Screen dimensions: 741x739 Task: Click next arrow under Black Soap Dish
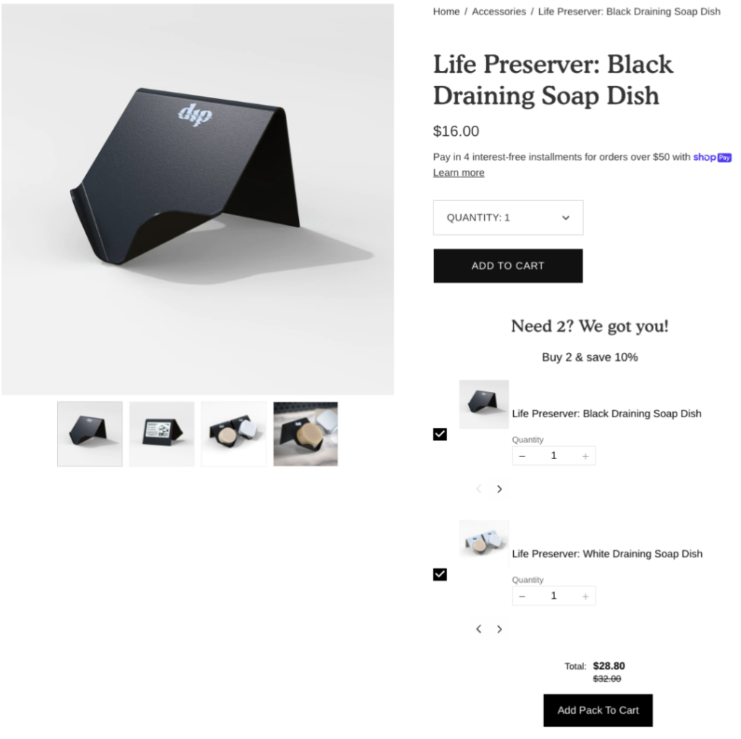[499, 490]
